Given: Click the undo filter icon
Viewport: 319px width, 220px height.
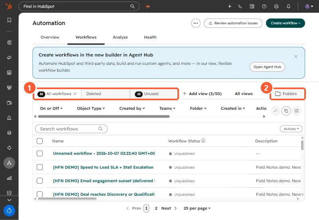Looking at the screenshot, I should (x=276, y=111).
